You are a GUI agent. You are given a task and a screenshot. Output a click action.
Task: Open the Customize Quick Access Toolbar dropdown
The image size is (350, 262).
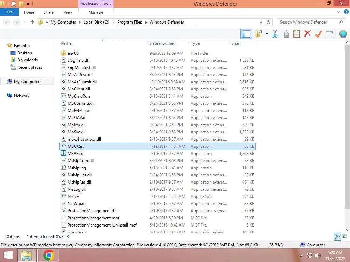(x=28, y=4)
